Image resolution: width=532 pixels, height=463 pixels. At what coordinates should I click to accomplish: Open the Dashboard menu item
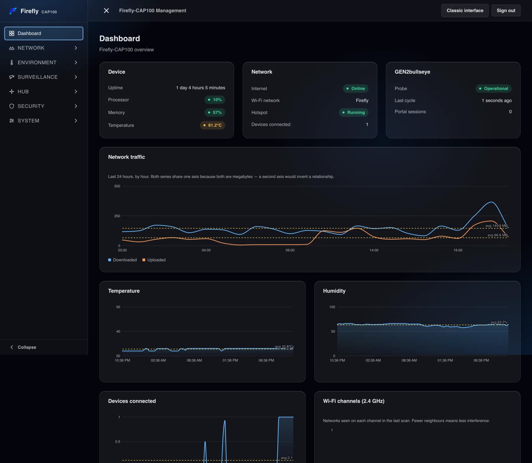click(x=44, y=33)
